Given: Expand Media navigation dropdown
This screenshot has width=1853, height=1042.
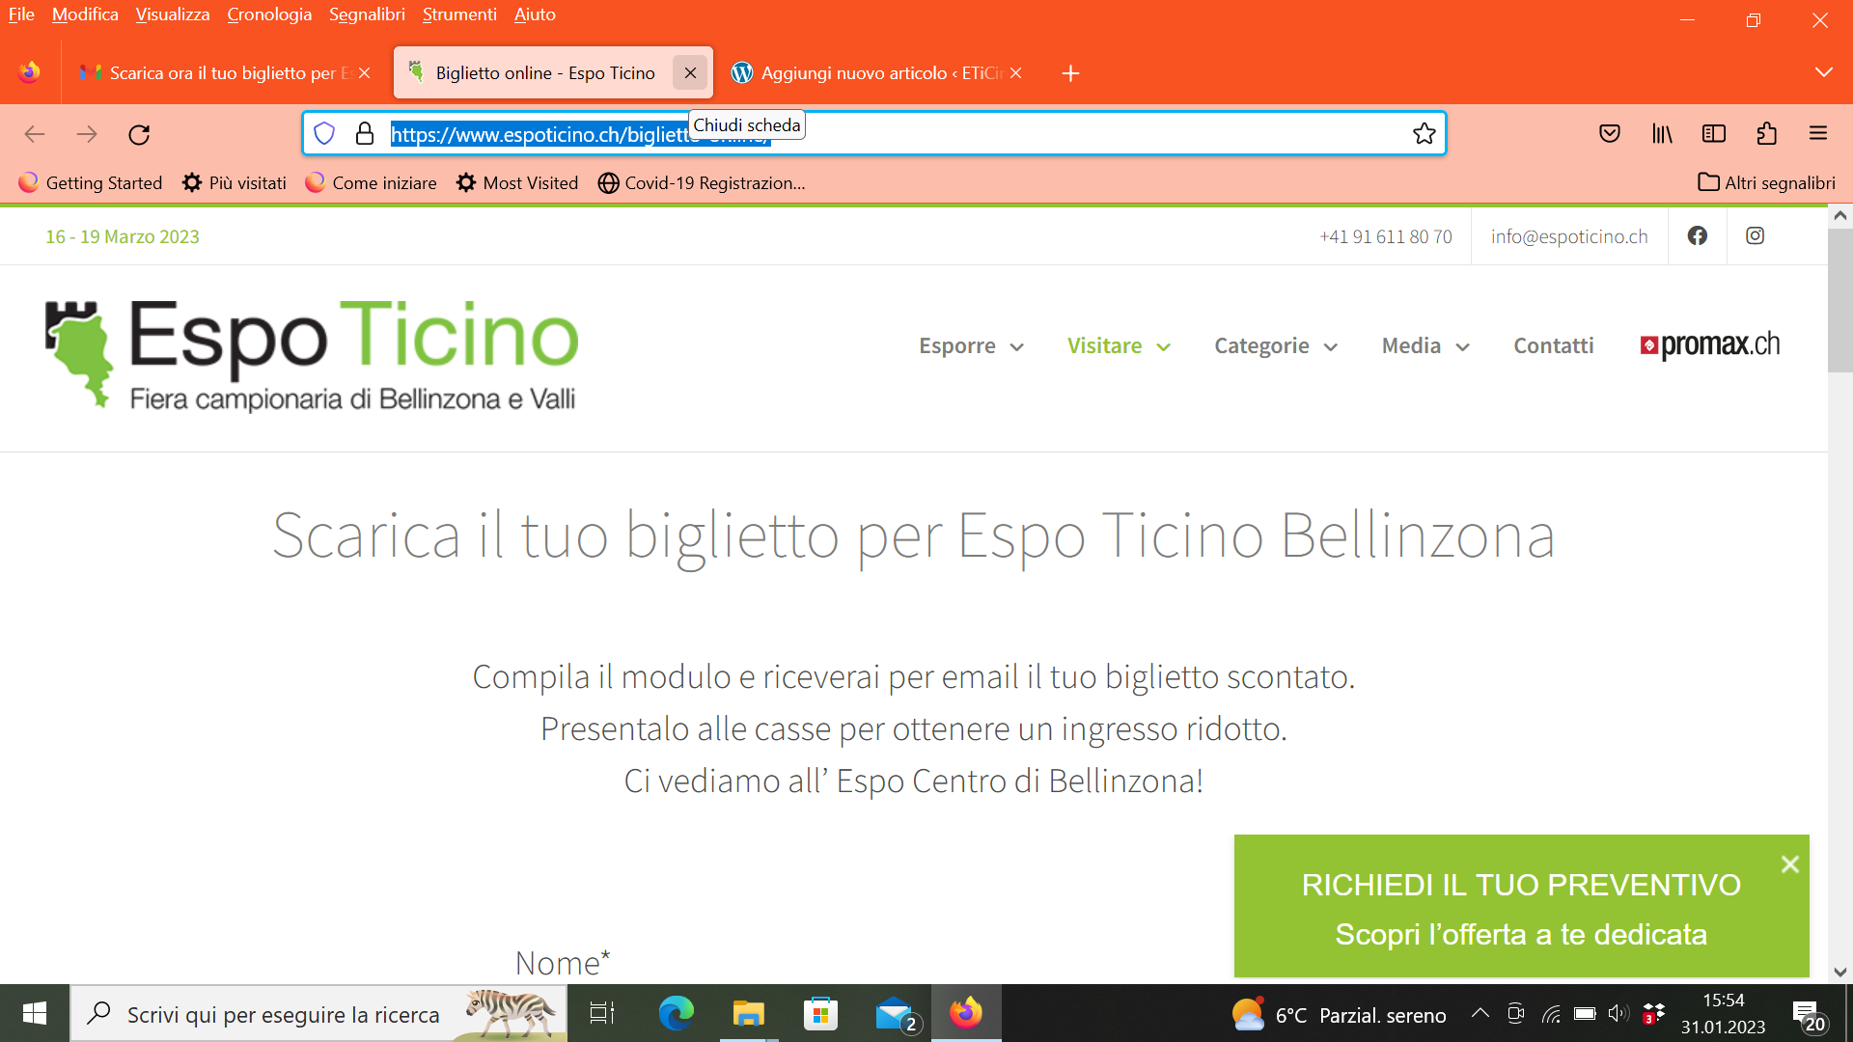Looking at the screenshot, I should (1425, 345).
